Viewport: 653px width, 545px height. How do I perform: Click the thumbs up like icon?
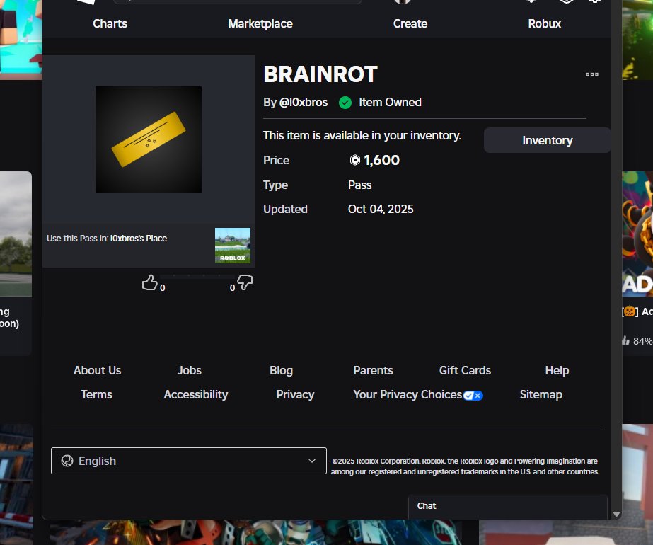point(149,282)
